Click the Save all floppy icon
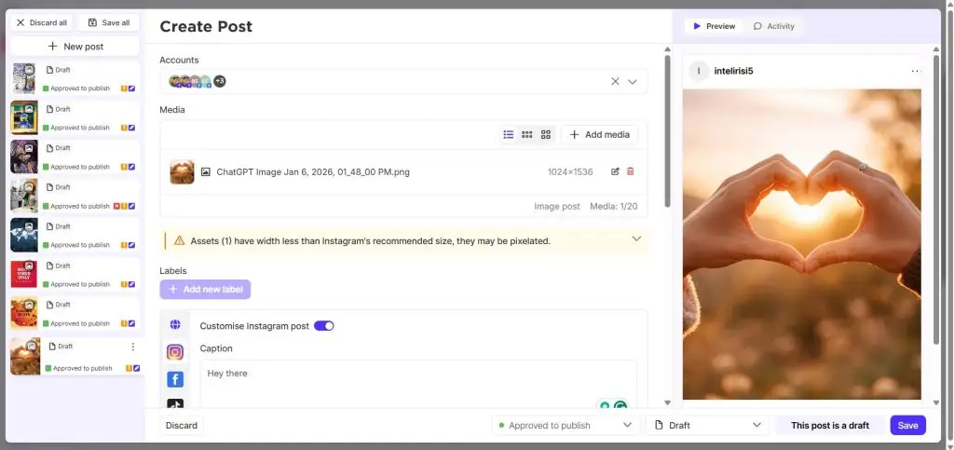Viewport: 954px width, 450px height. 92,22
